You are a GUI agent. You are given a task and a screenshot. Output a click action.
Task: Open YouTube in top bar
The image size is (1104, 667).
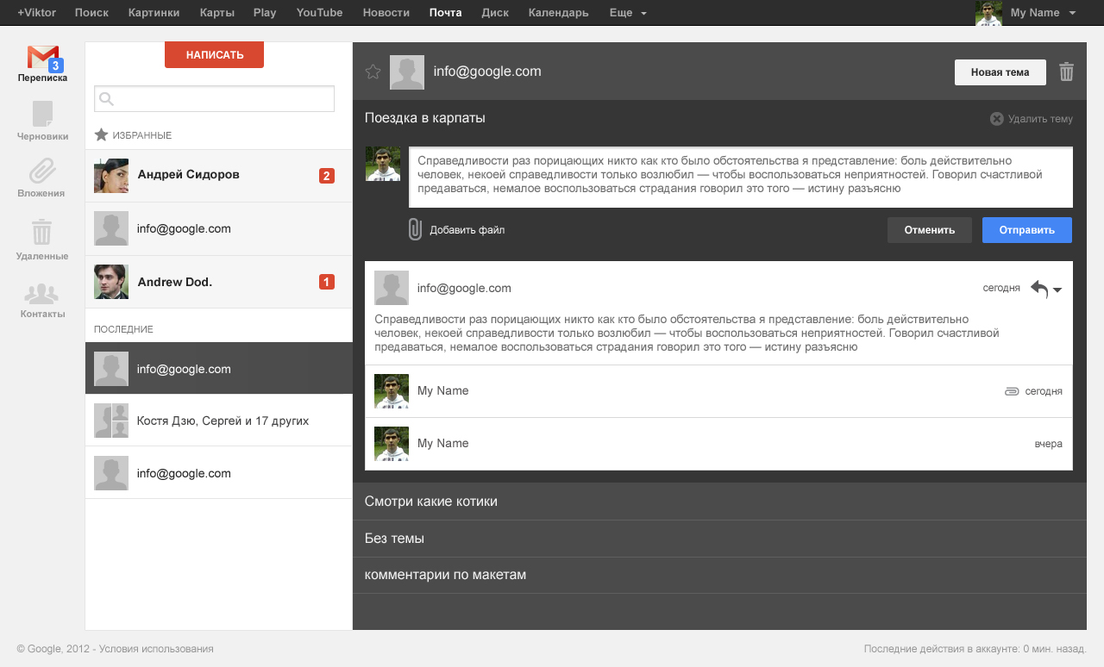point(319,13)
